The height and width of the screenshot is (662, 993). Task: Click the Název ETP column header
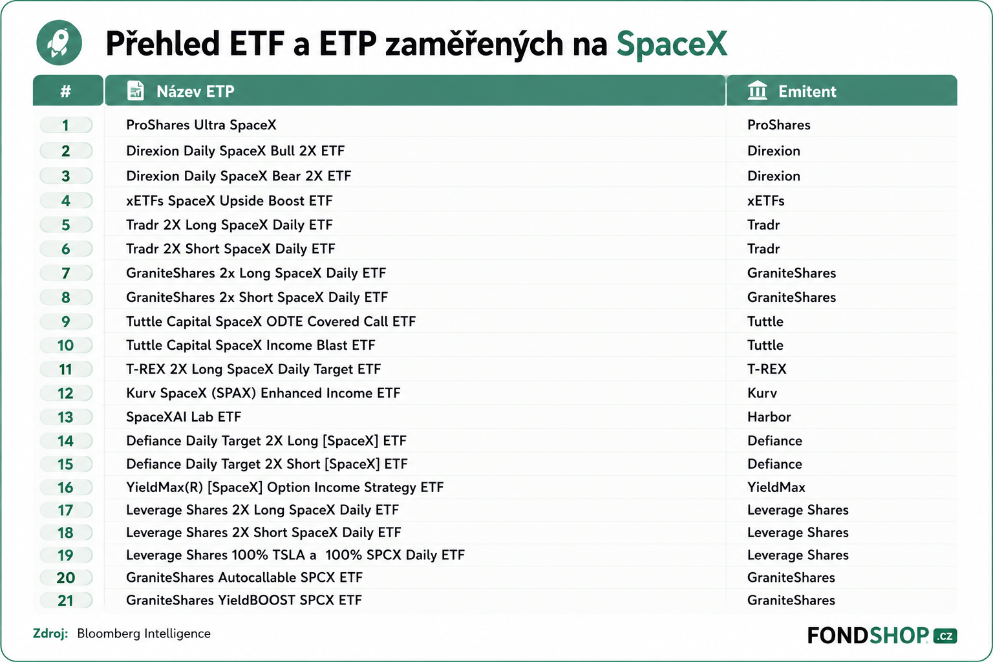click(x=415, y=91)
